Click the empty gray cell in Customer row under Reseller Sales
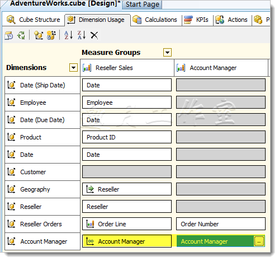279x261 pixels. click(x=127, y=172)
